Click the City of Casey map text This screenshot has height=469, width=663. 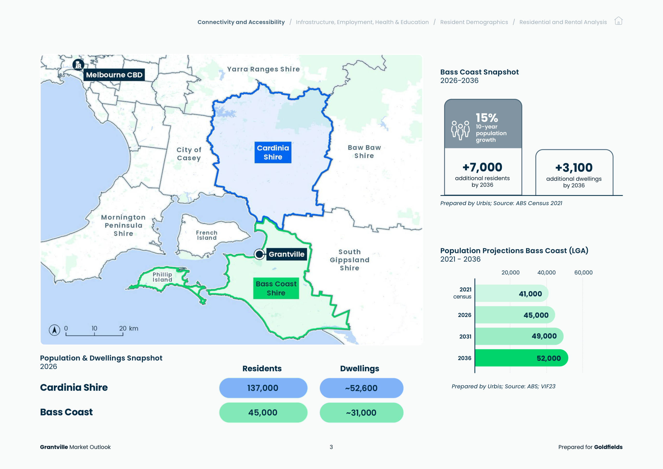tap(189, 154)
